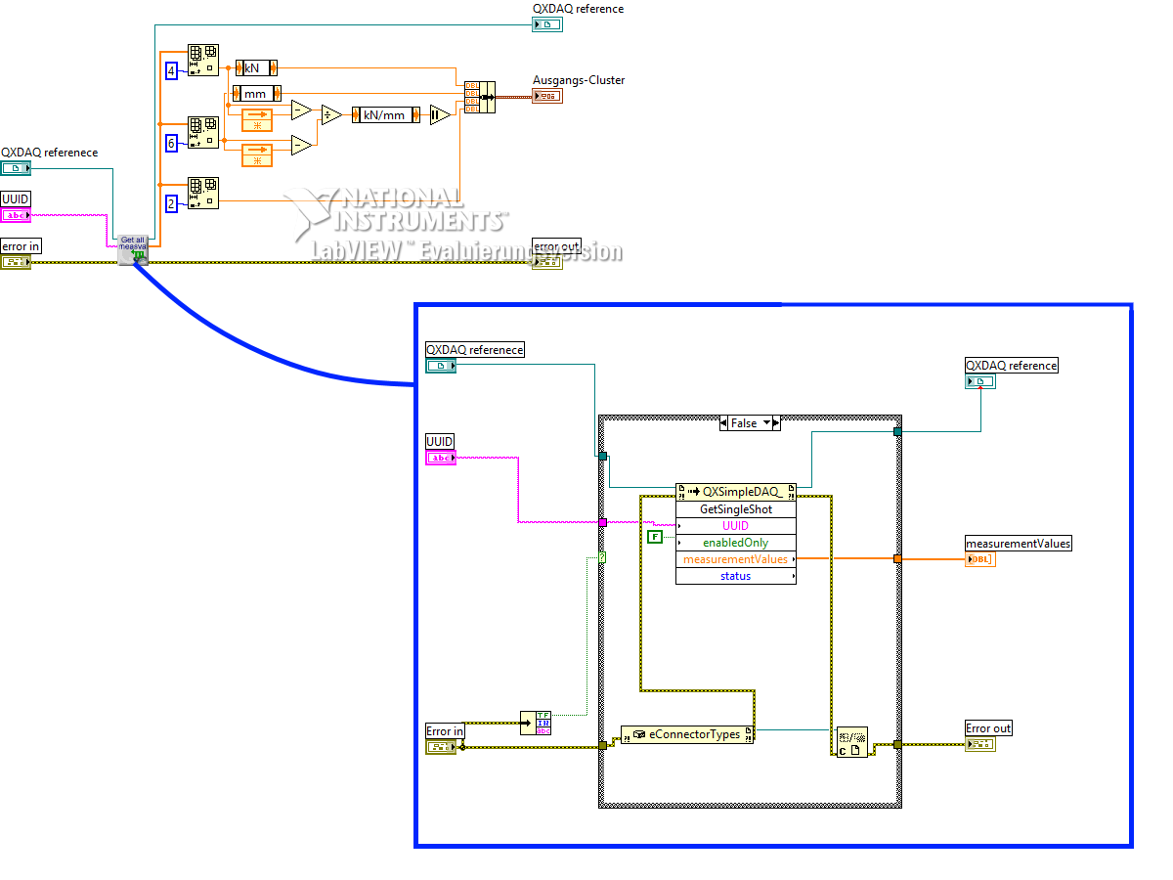Select the lower Subtract function
This screenshot has width=1173, height=880.
pos(302,145)
